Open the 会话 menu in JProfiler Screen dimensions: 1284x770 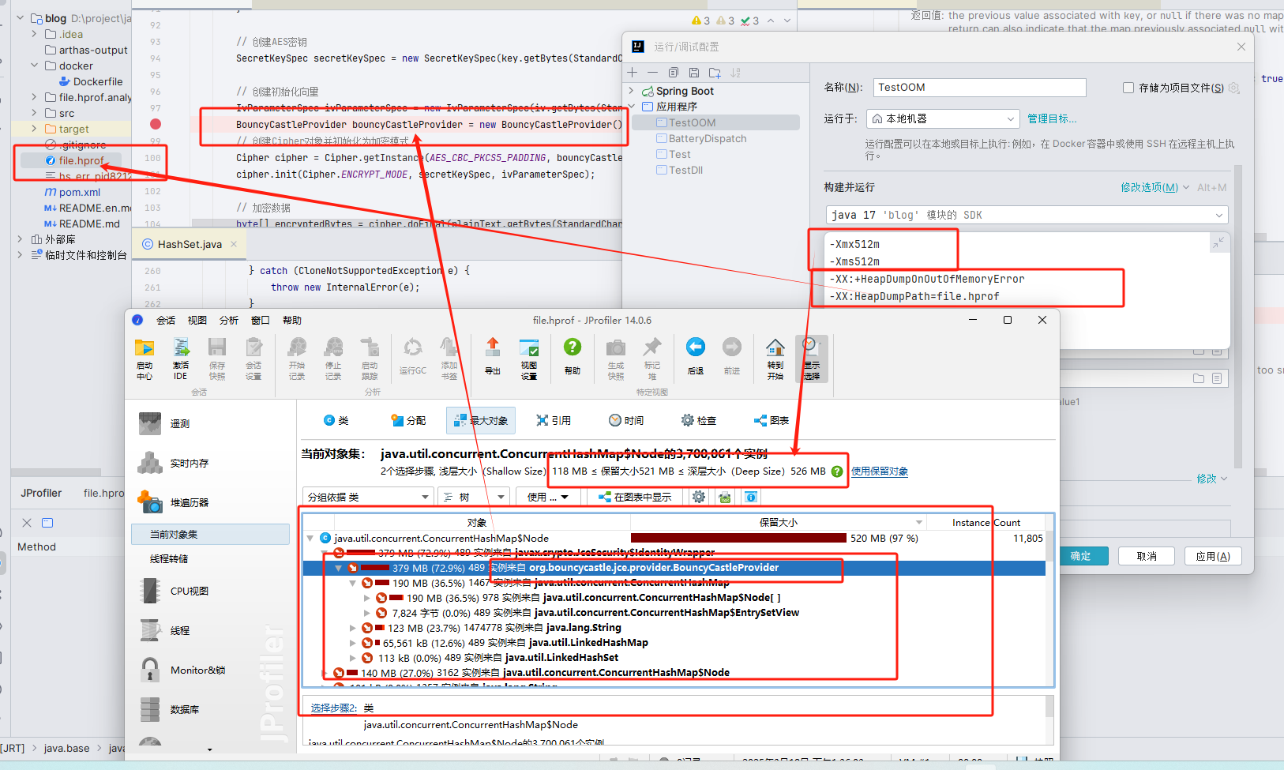coord(166,320)
